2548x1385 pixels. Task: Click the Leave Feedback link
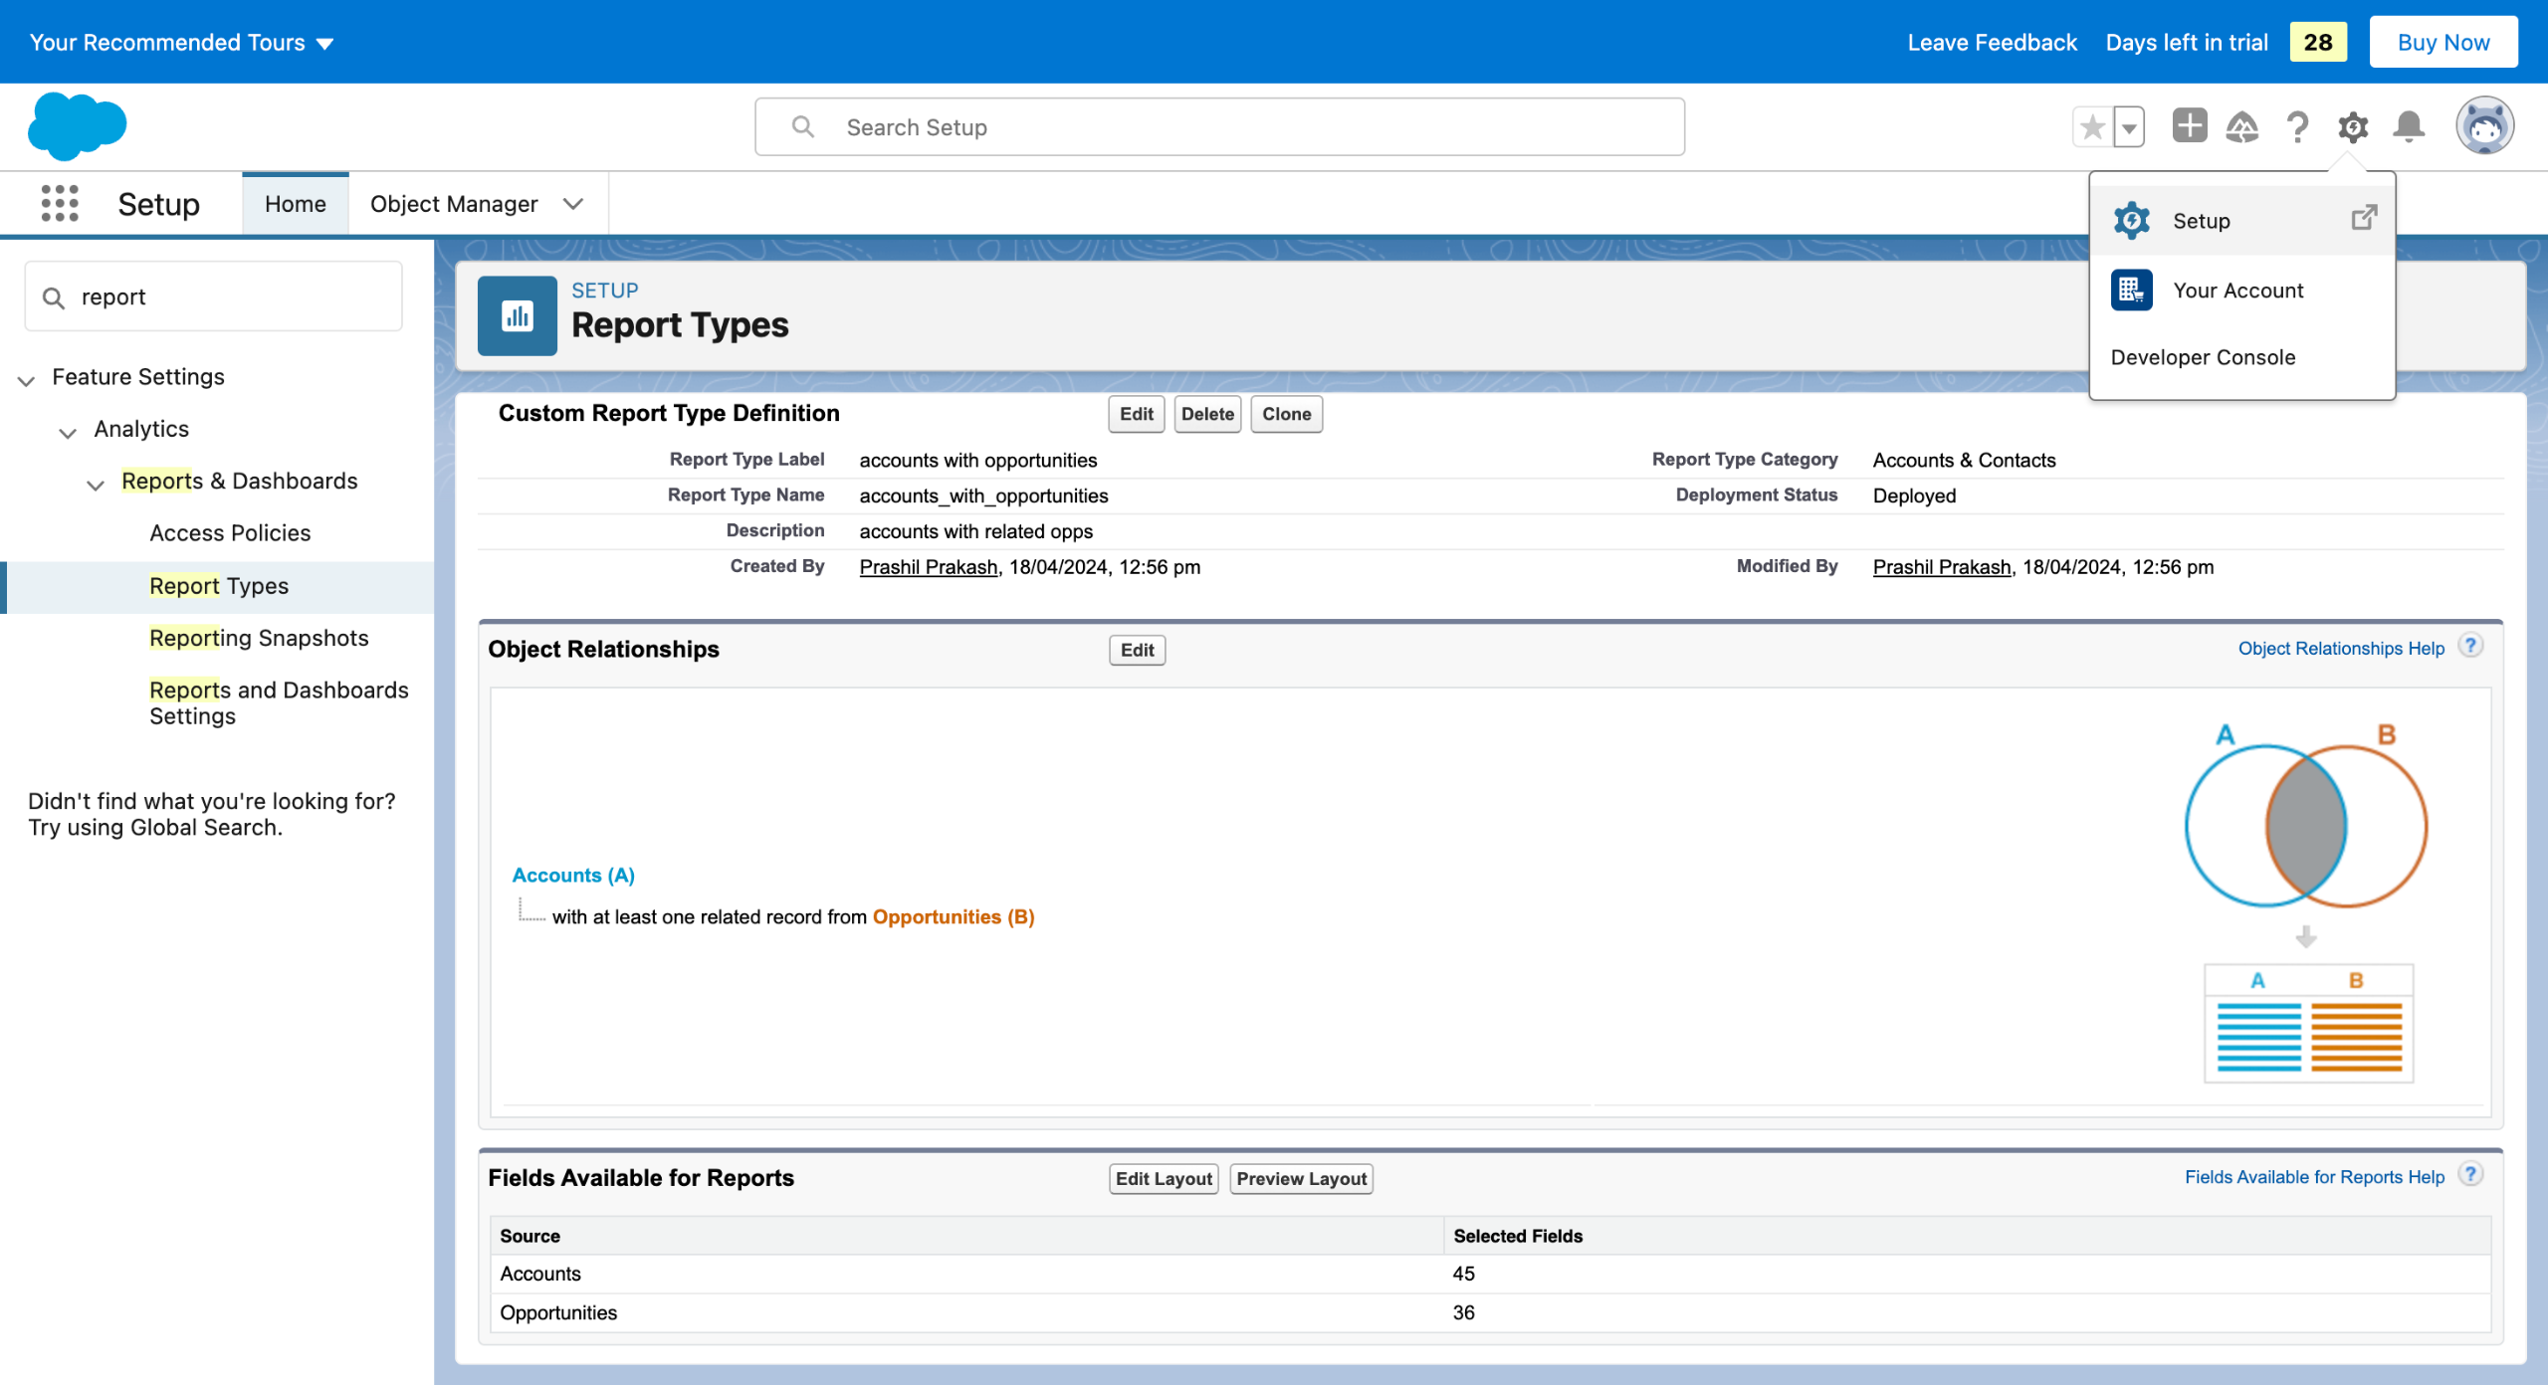point(1992,42)
